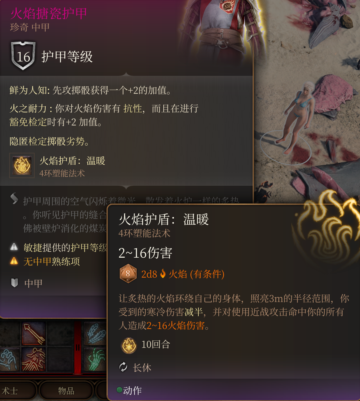Click the 火焰搪瓷护甲 item title
This screenshot has width=360, height=401.
pyautogui.click(x=49, y=14)
